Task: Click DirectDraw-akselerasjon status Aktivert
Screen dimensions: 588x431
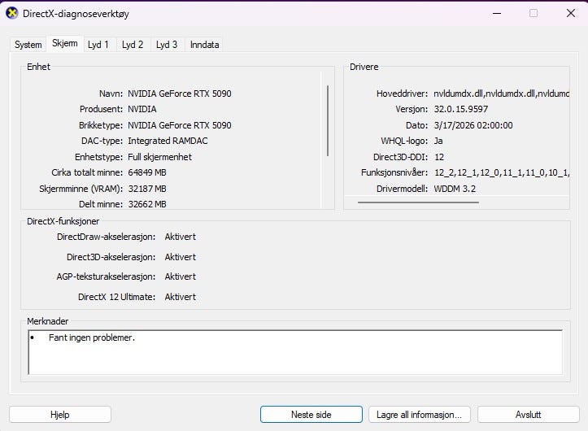Action: coord(181,237)
